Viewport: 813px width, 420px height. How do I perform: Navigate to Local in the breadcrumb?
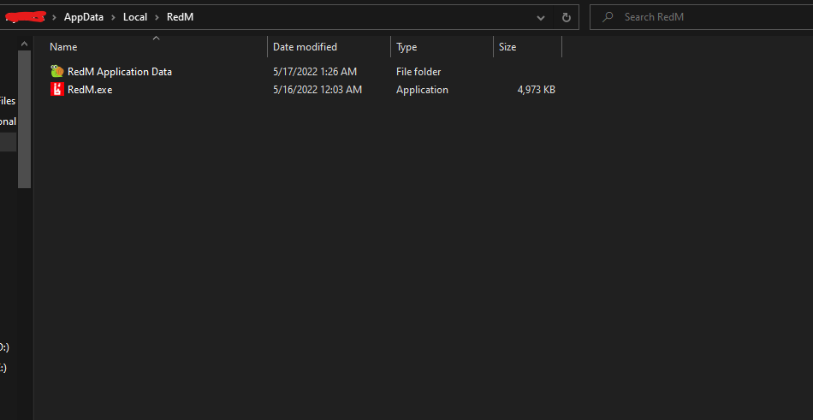pos(135,17)
